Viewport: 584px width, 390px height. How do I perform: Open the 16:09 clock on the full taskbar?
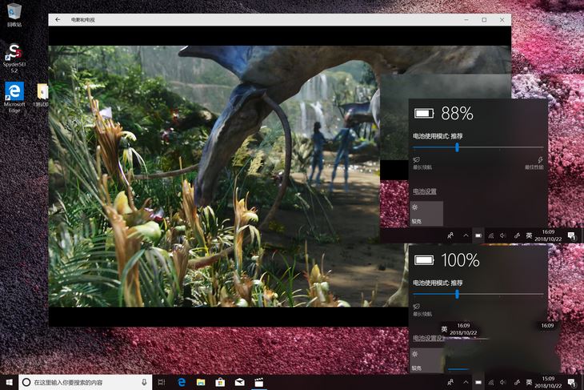pos(548,235)
